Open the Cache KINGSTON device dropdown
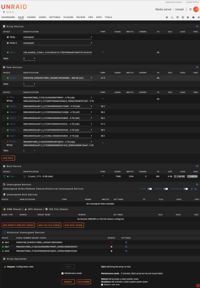 pos(57,78)
